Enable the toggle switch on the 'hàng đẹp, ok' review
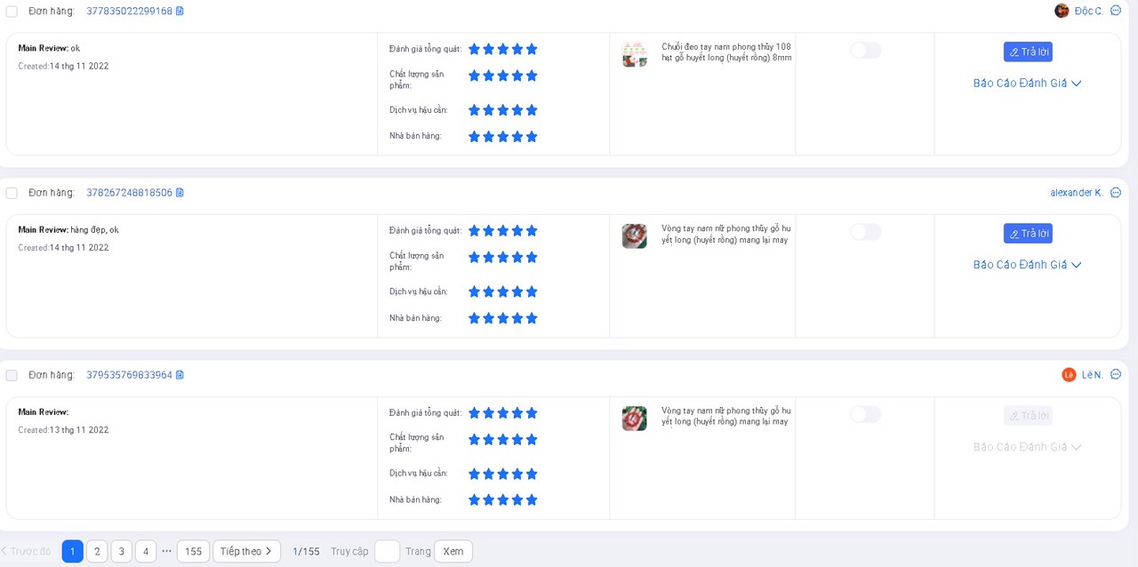The image size is (1138, 567). (865, 232)
